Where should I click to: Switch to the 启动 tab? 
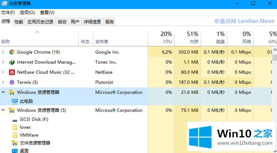click(x=62, y=22)
